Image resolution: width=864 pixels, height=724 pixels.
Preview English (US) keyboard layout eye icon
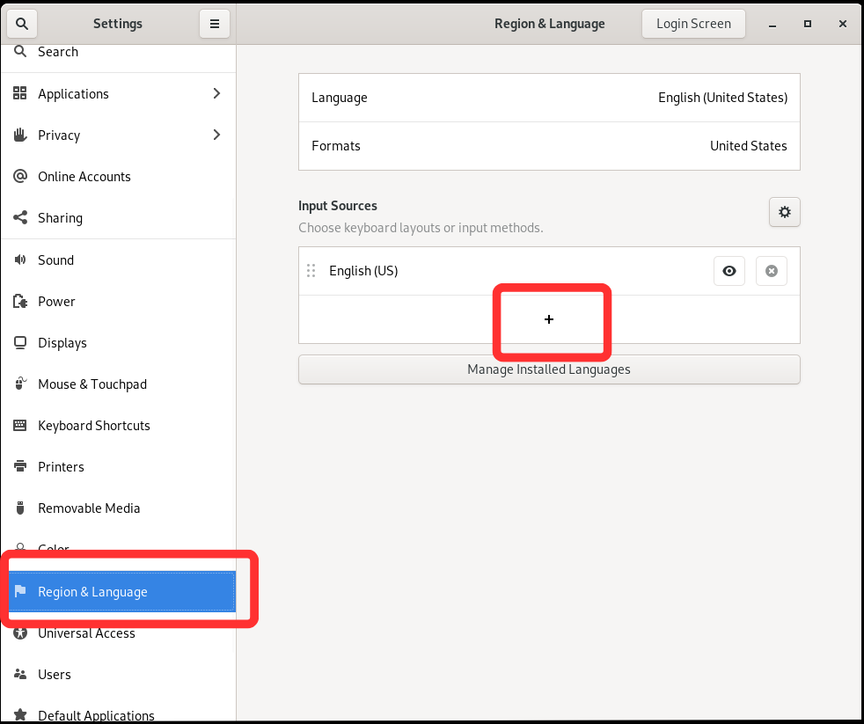point(729,271)
